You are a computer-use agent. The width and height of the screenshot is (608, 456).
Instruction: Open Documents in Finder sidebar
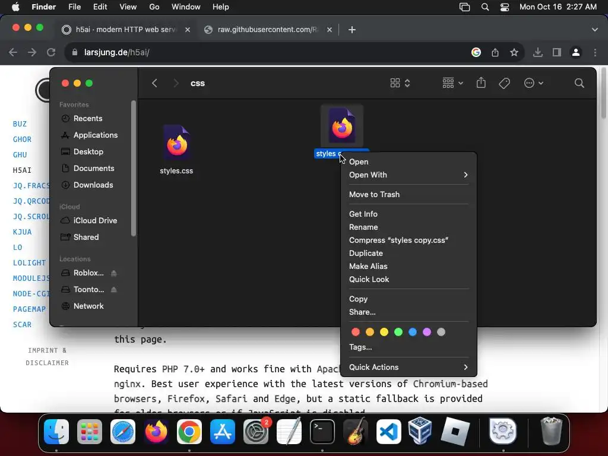(94, 168)
